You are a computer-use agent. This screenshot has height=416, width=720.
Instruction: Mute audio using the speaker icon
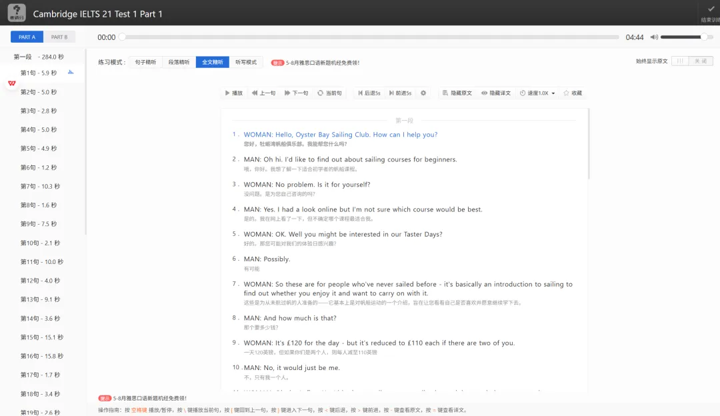pyautogui.click(x=654, y=37)
